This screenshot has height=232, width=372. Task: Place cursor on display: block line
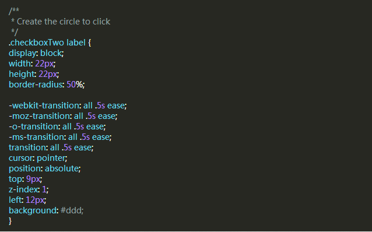(36, 53)
